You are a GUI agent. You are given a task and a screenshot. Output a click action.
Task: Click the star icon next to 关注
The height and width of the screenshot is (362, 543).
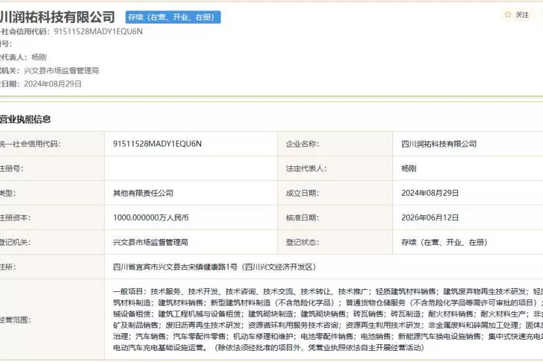[x=508, y=14]
